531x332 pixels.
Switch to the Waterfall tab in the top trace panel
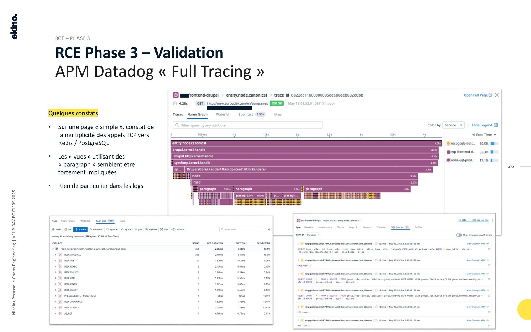pos(223,114)
